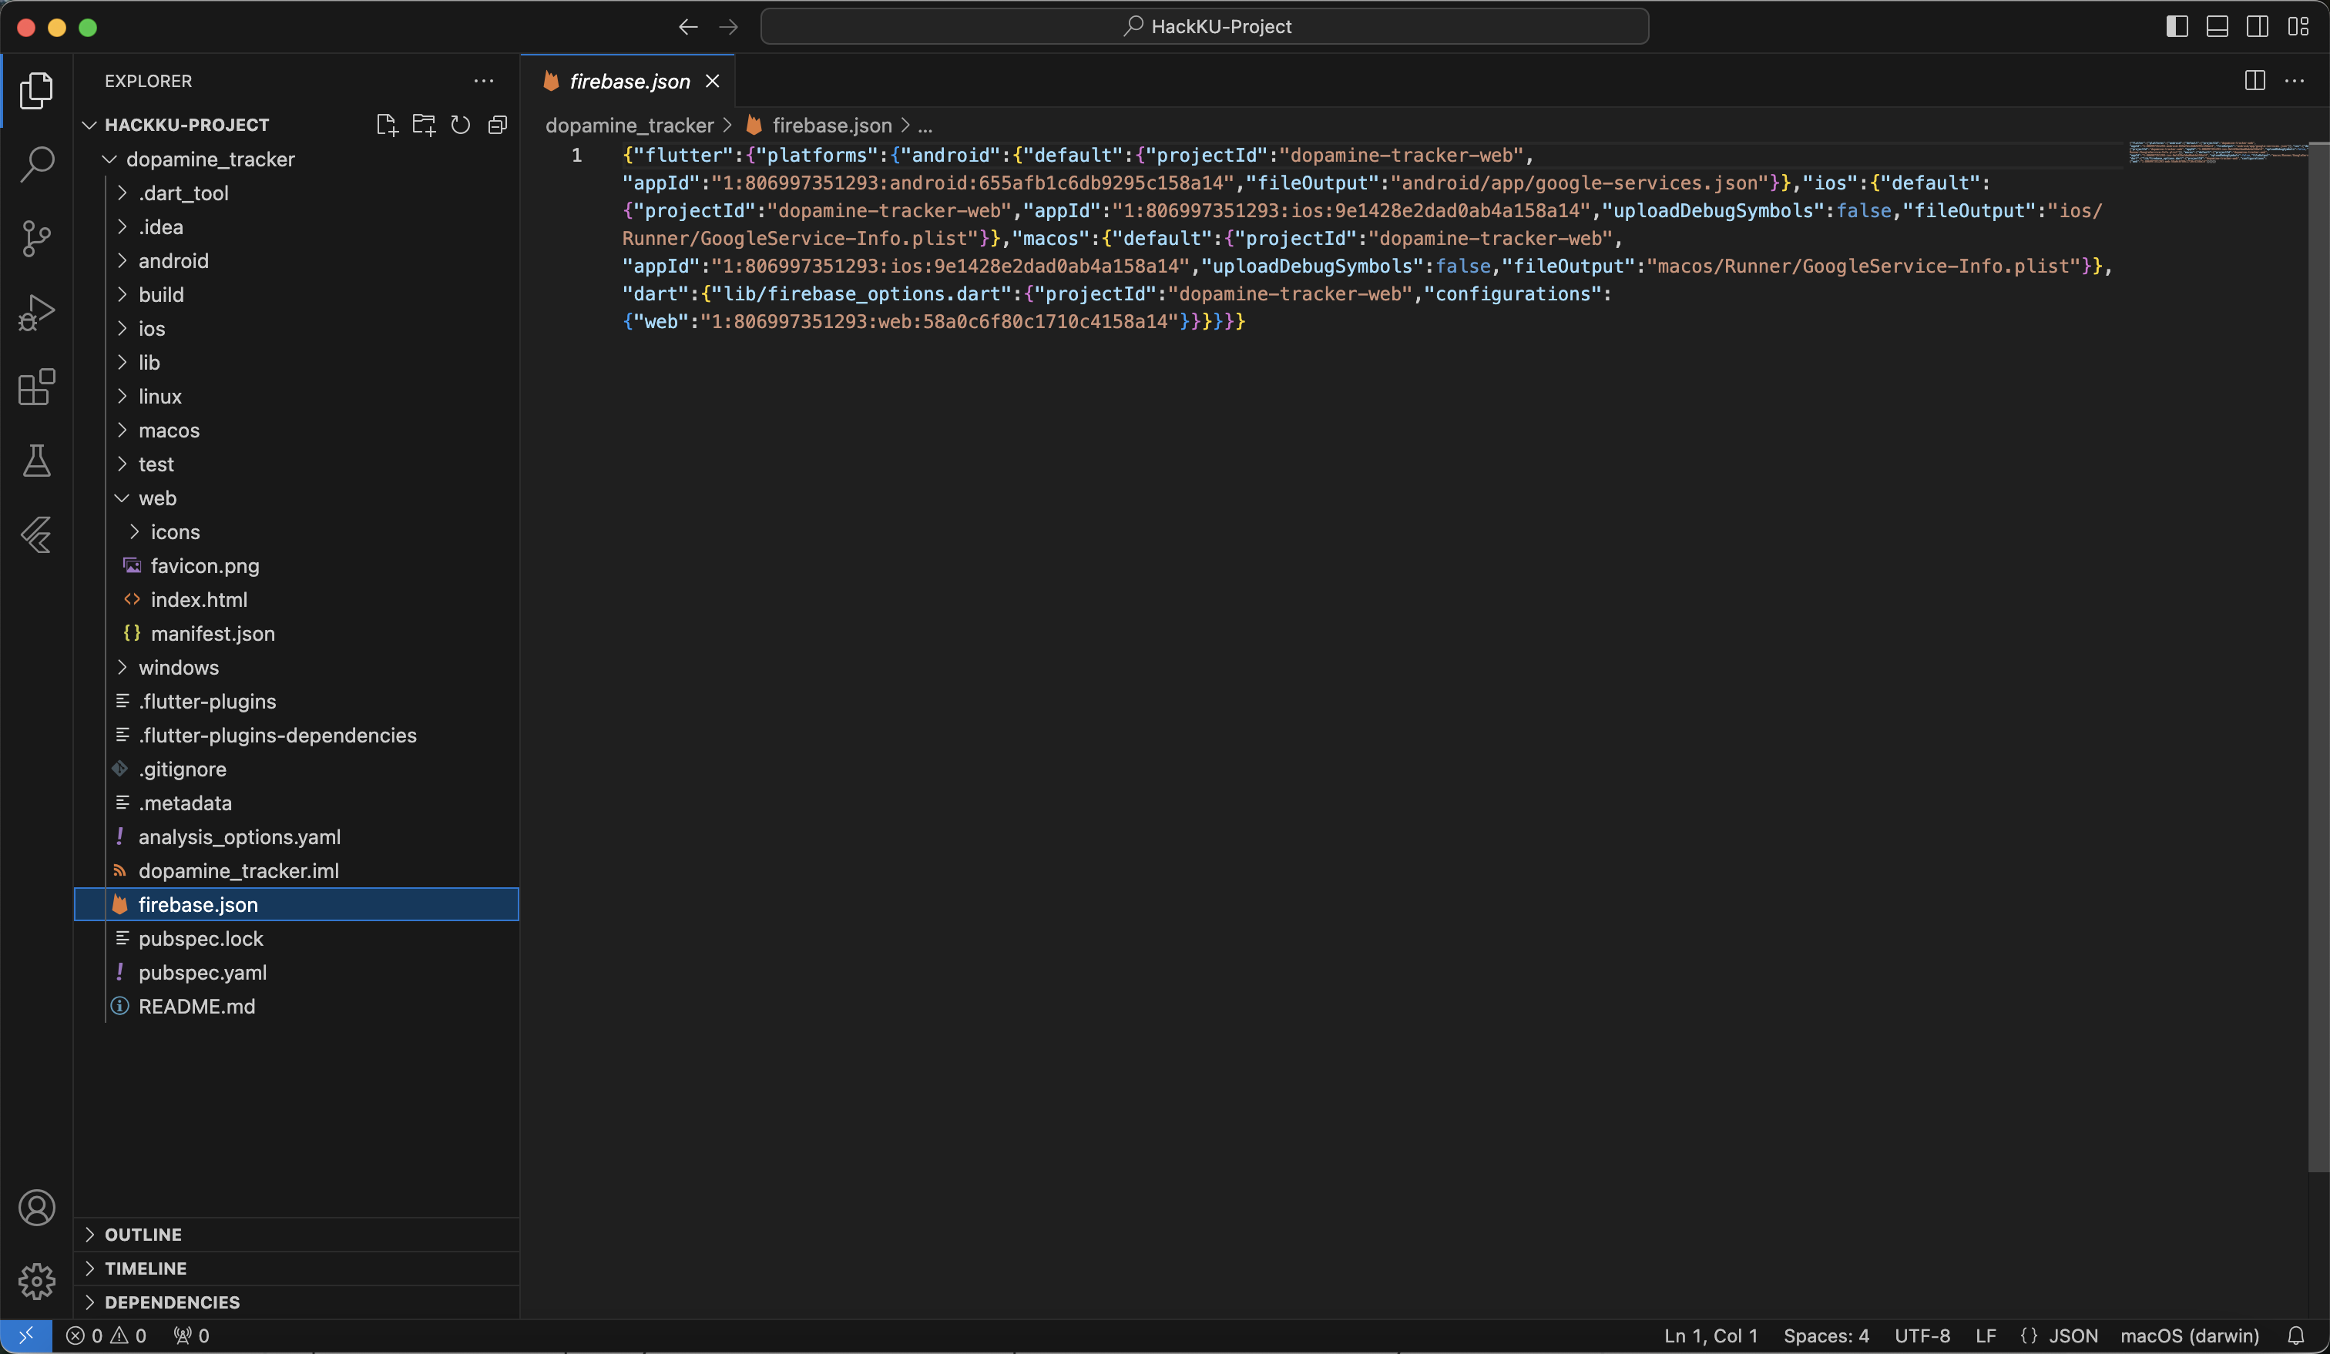
Task: Click Spaces: 4 indentation setting
Action: click(x=1825, y=1336)
